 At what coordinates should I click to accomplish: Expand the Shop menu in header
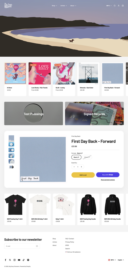point(54,6)
